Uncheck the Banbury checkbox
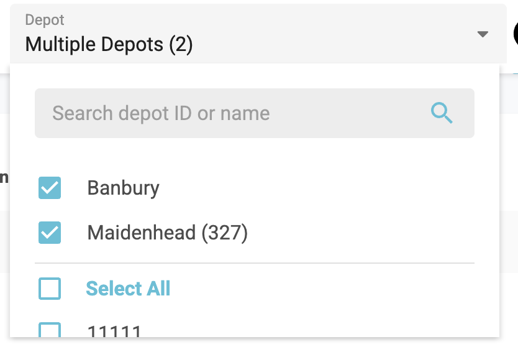Viewport: 518px width, 362px height. [x=50, y=188]
